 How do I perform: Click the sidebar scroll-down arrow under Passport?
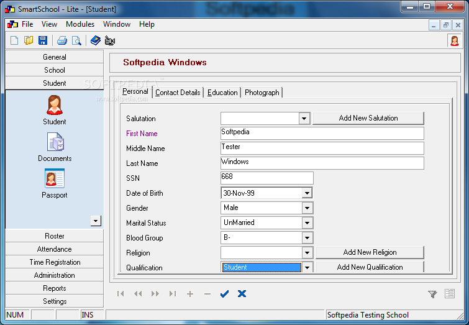tap(96, 221)
